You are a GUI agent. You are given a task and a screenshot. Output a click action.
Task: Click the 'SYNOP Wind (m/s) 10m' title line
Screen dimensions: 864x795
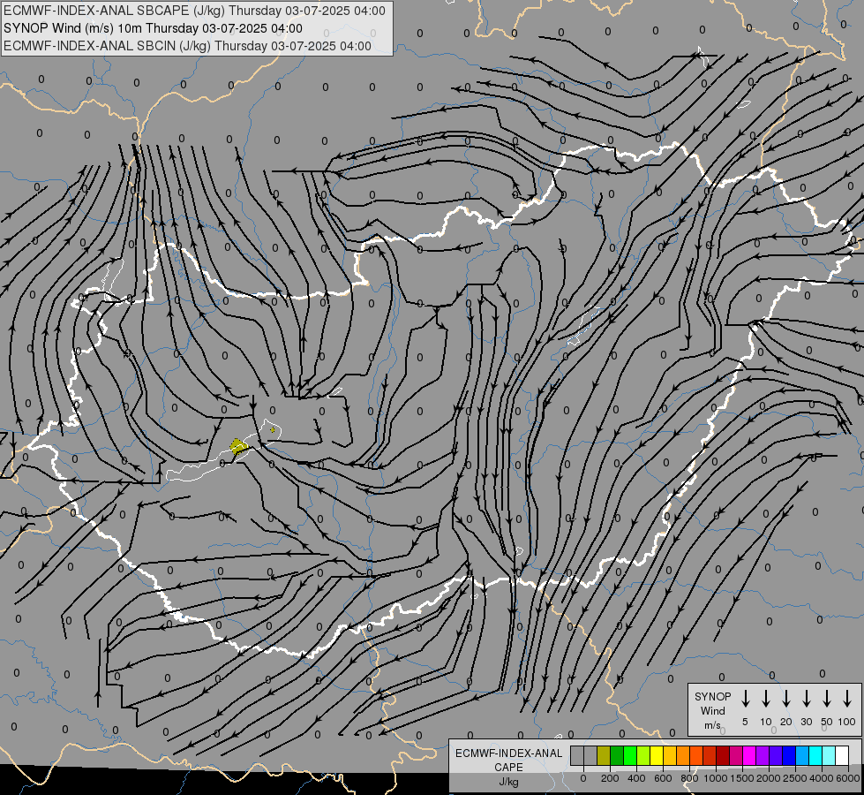click(153, 28)
